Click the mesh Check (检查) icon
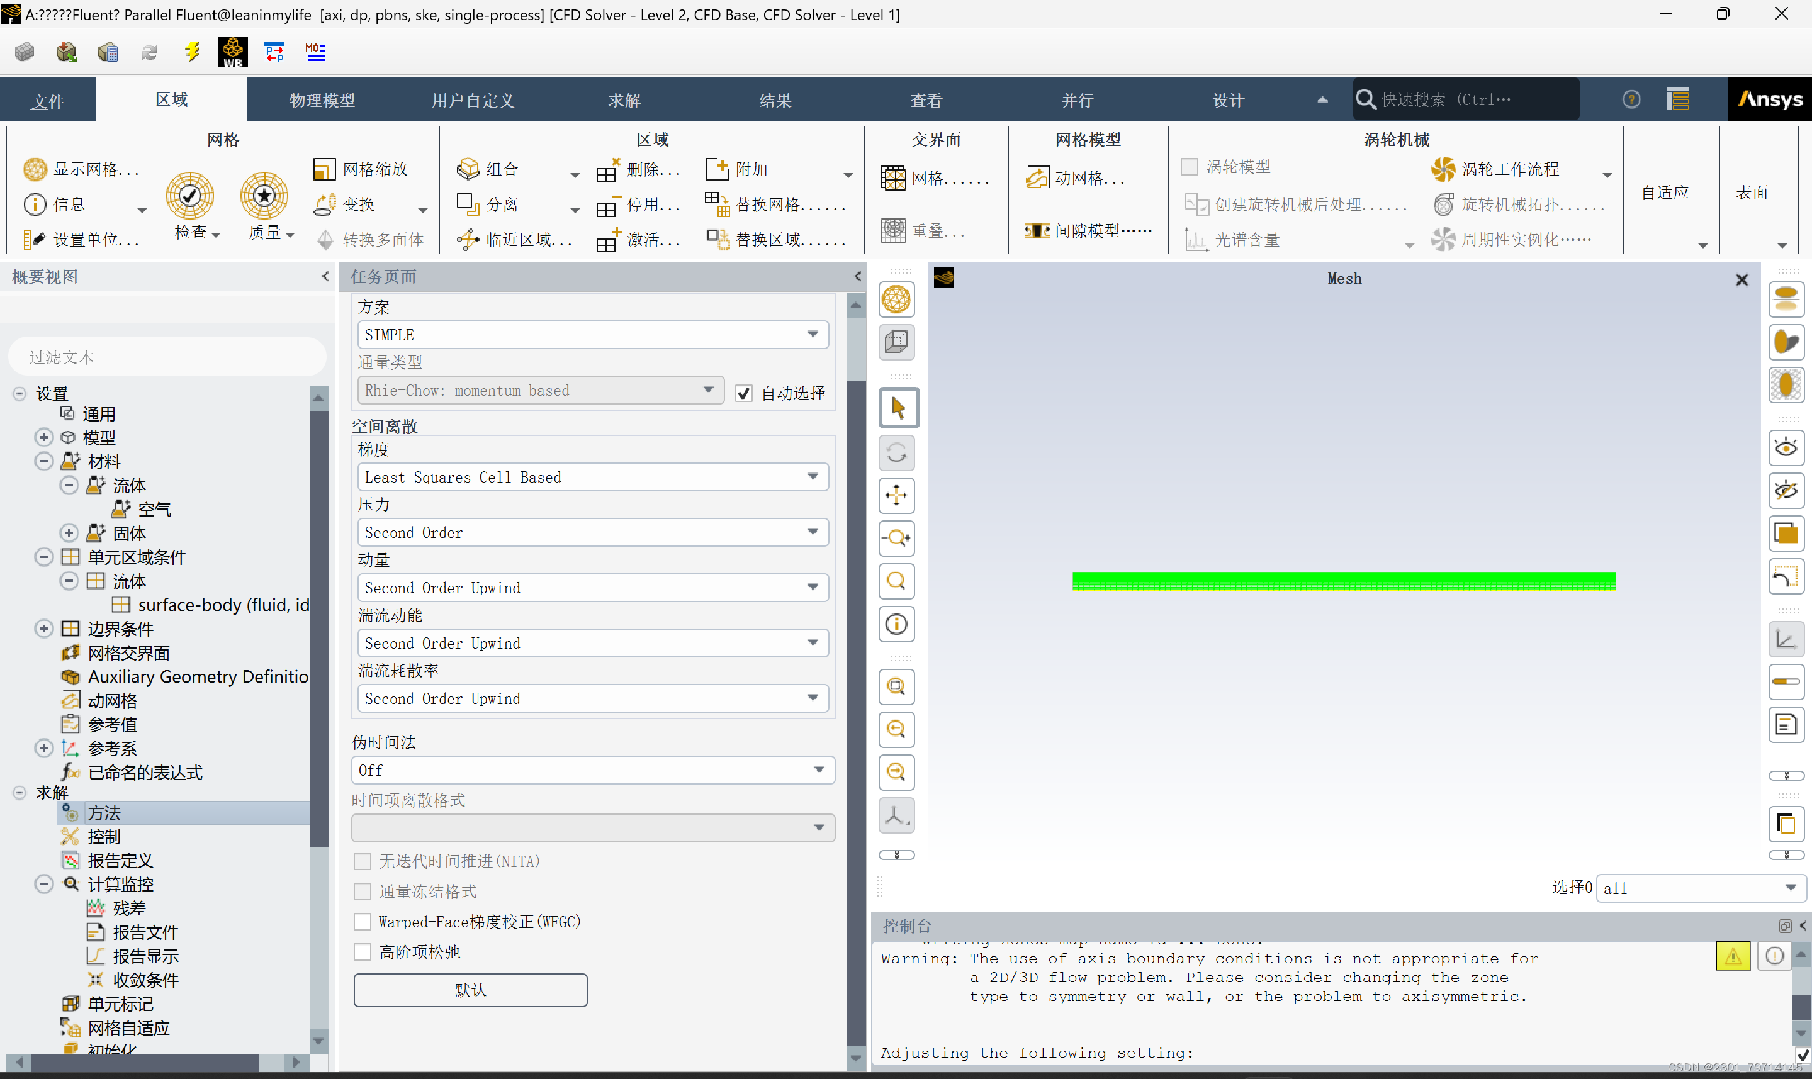The image size is (1812, 1079). click(190, 196)
